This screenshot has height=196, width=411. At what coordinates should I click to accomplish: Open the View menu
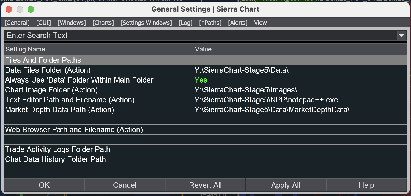261,23
